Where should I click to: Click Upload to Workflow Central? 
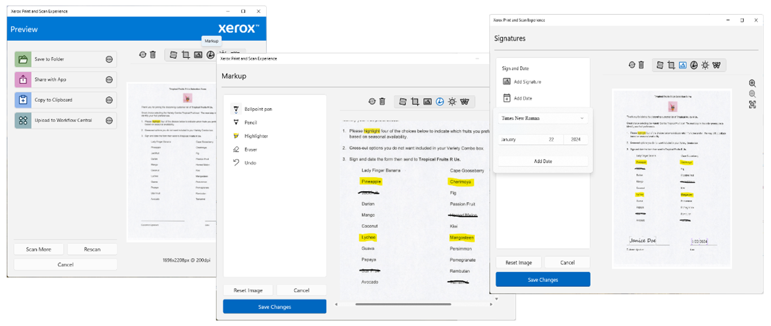pos(65,121)
